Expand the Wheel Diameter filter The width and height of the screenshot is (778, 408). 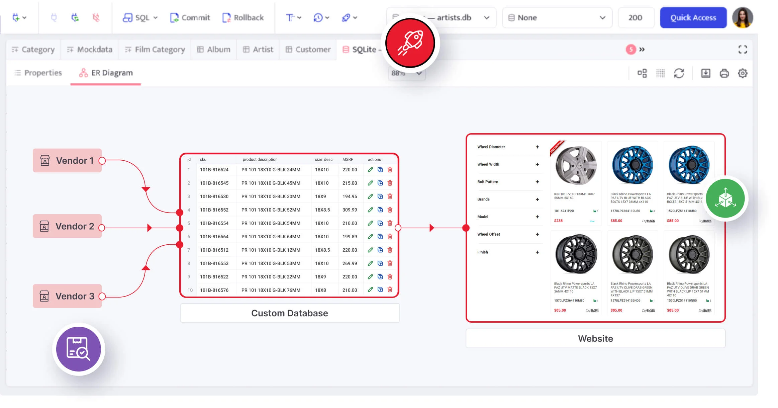point(537,147)
